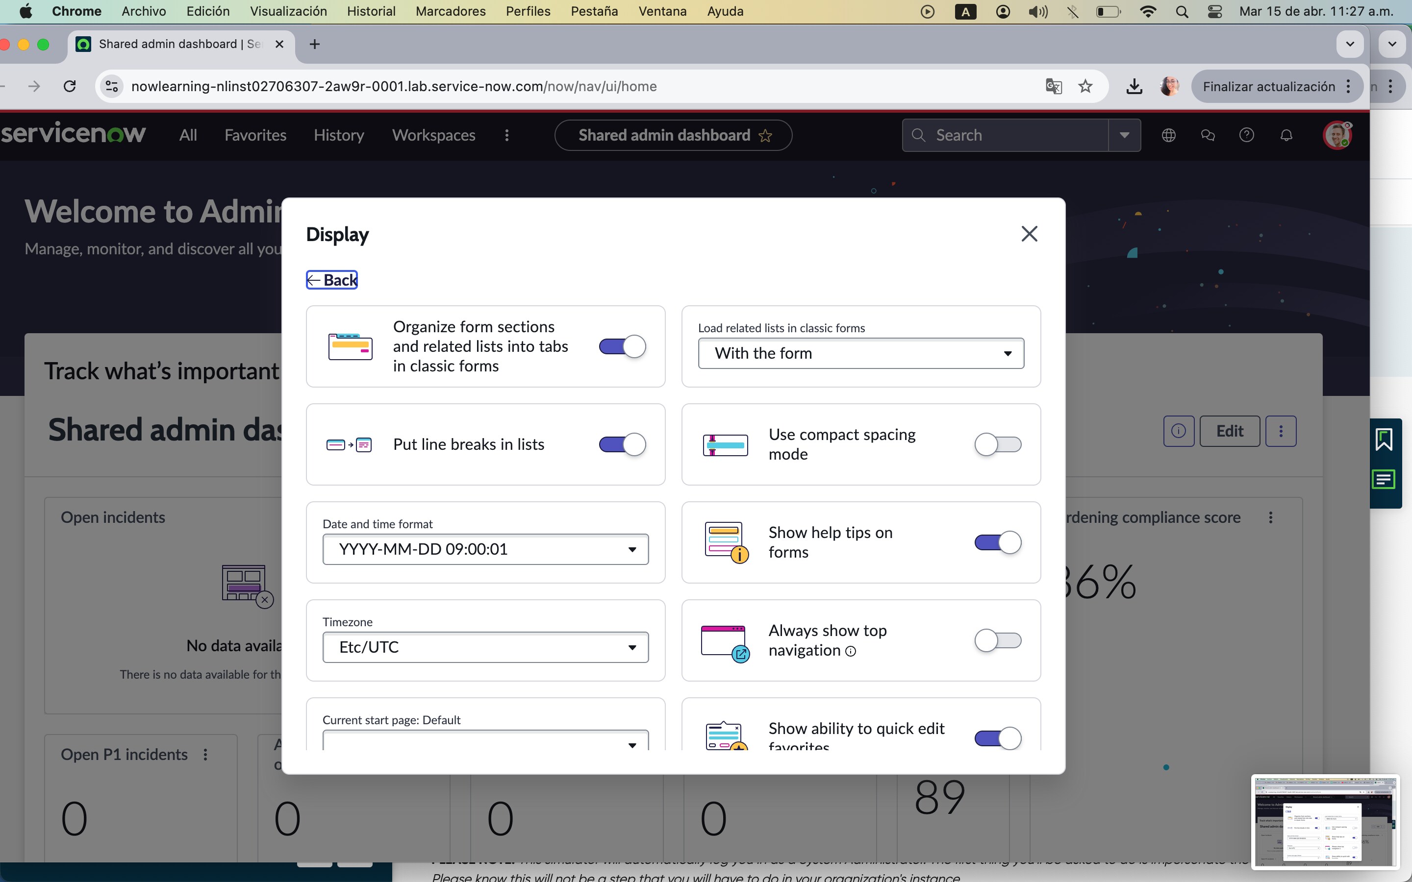The image size is (1412, 882).
Task: Open the help question mark icon
Action: [1247, 135]
